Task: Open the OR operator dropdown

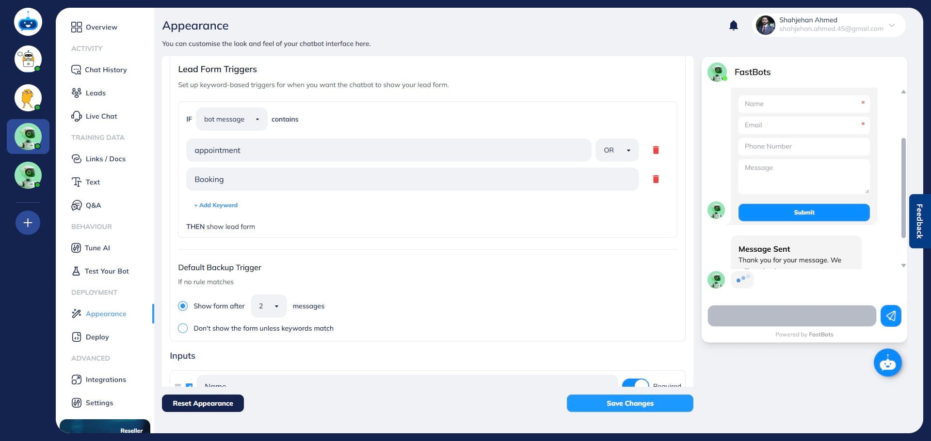Action: [x=616, y=150]
